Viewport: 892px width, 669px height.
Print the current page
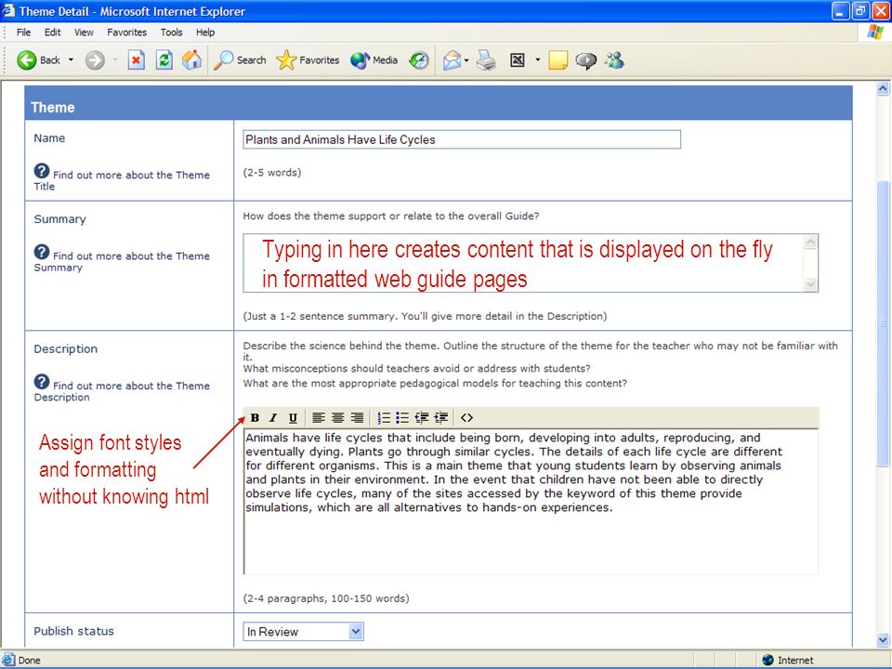[486, 59]
